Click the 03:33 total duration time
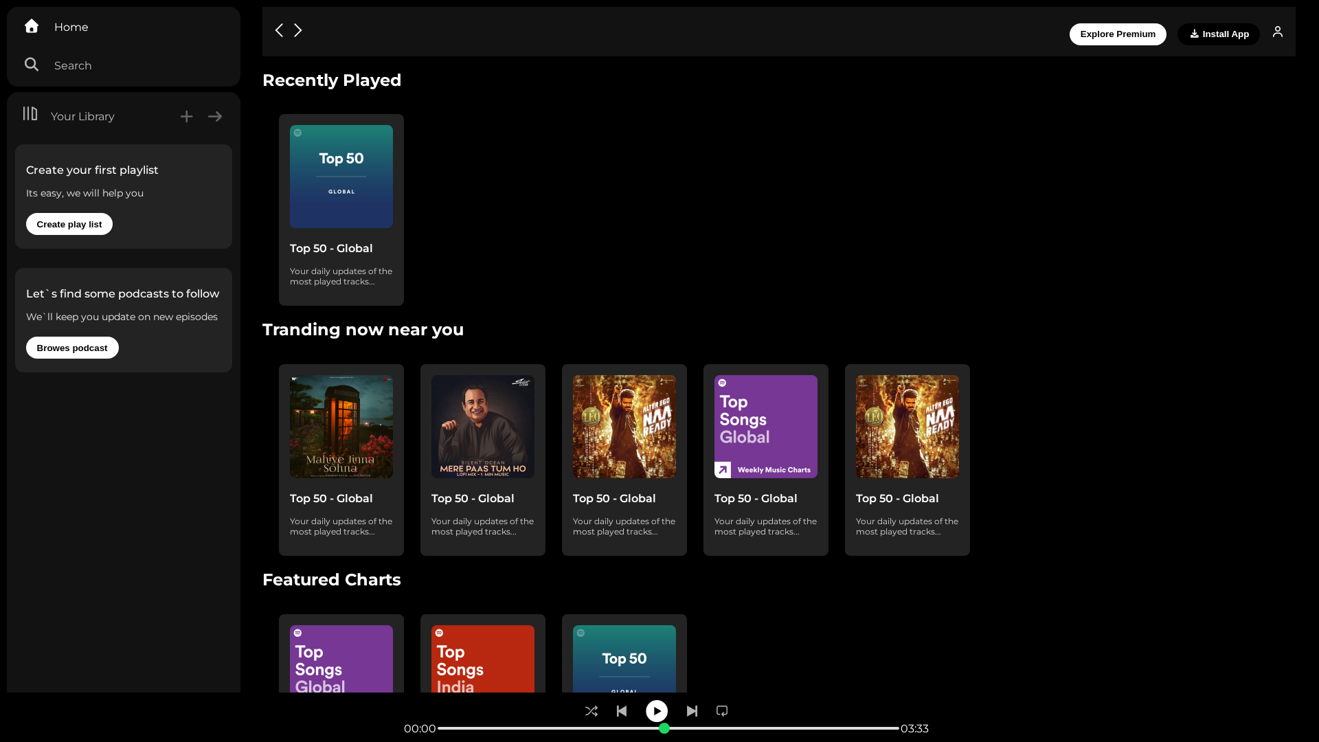 914,728
